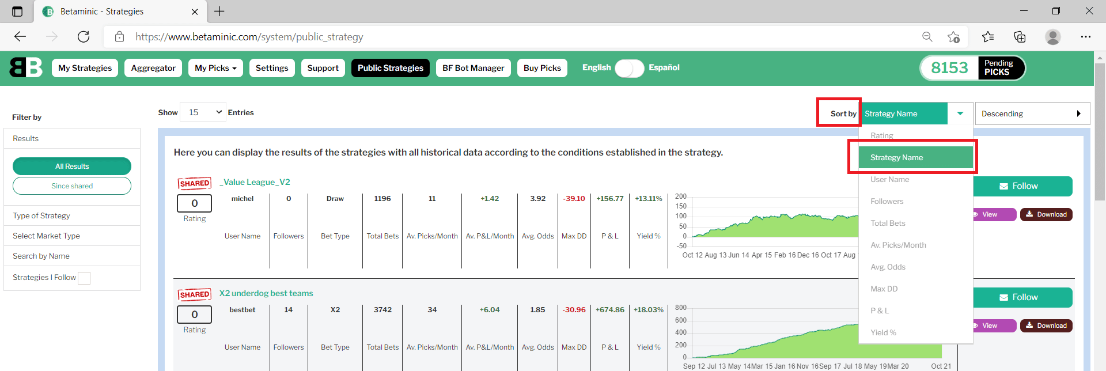Click the page vertical scrollbar thumb
Image resolution: width=1106 pixels, height=371 pixels.
1100,131
